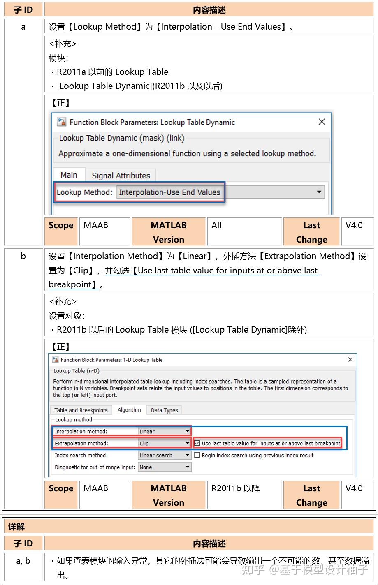378x585 pixels.
Task: Uncheck Use last table value for inputs checkbox
Action: click(x=197, y=443)
